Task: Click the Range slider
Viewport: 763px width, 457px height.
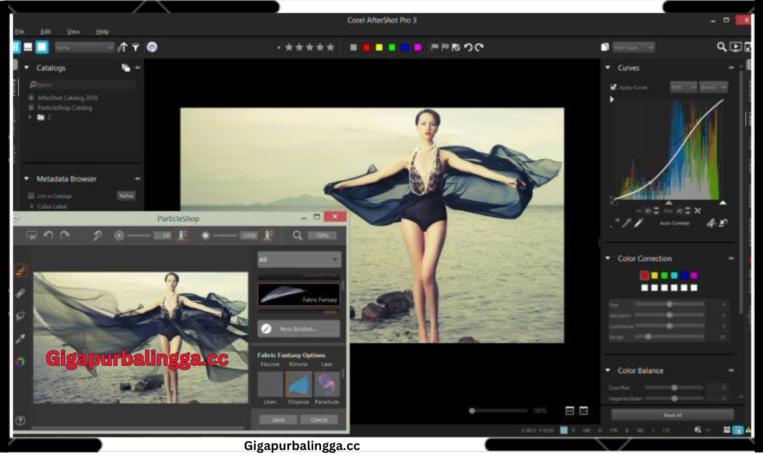Action: 670,336
